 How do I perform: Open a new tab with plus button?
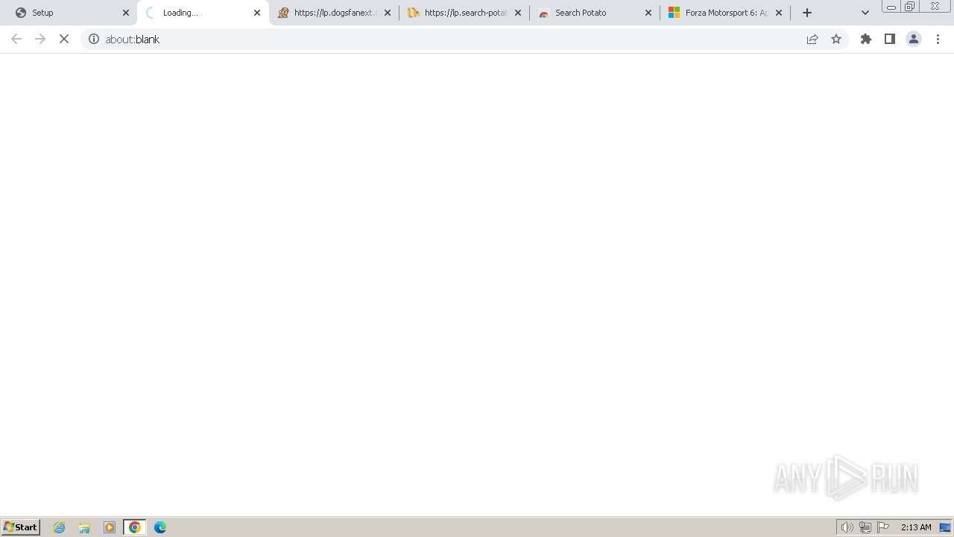[807, 13]
